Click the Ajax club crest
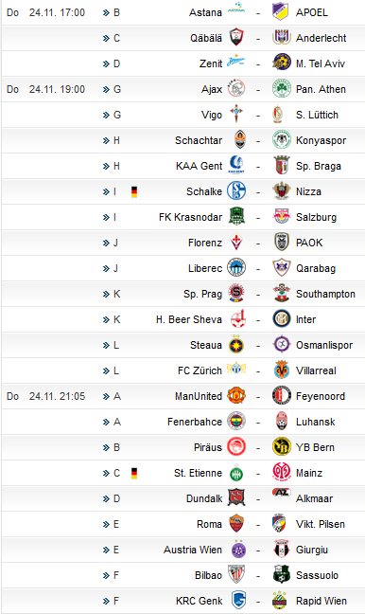The height and width of the screenshot is (614, 365). click(x=236, y=89)
